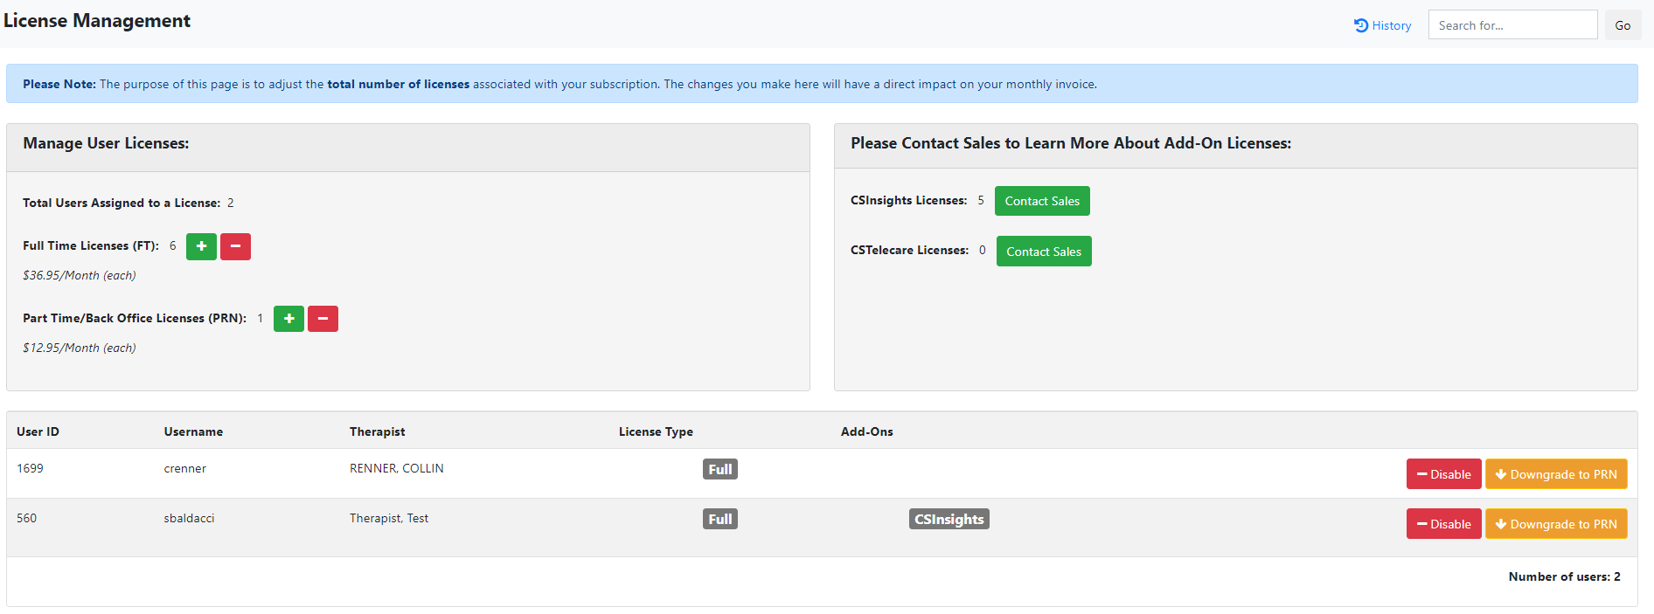1654x614 pixels.
Task: Contact Sales about CSTelecare Licenses
Action: point(1043,252)
